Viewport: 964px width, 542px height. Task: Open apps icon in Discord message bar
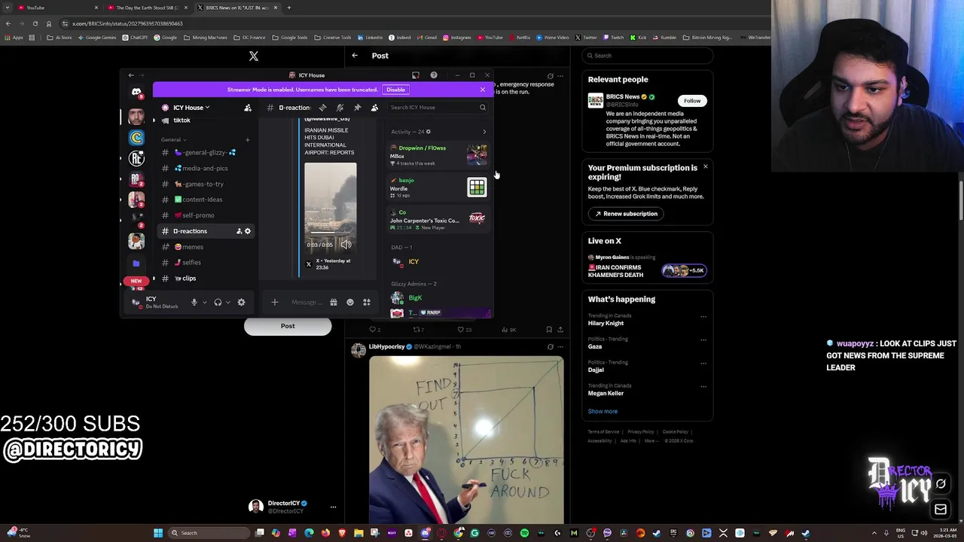click(x=367, y=303)
